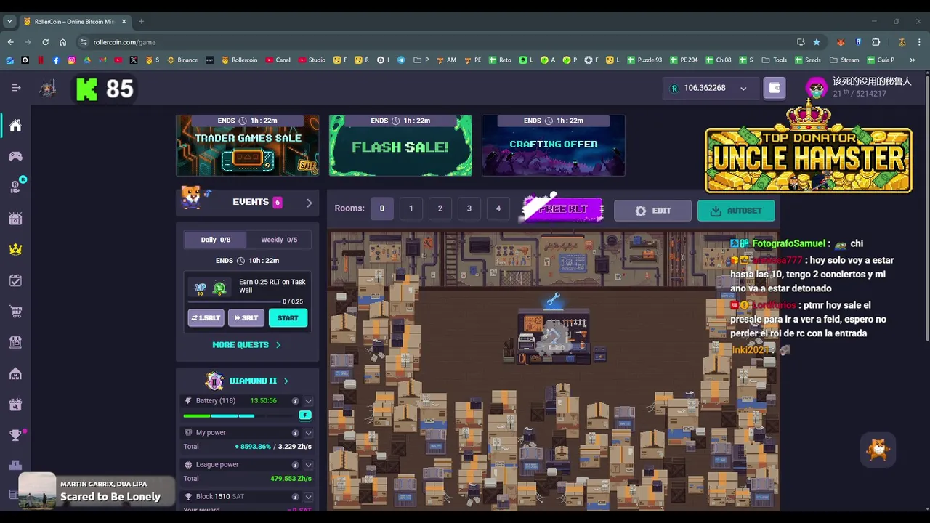Click browser home button
This screenshot has width=930, height=523.
click(62, 42)
